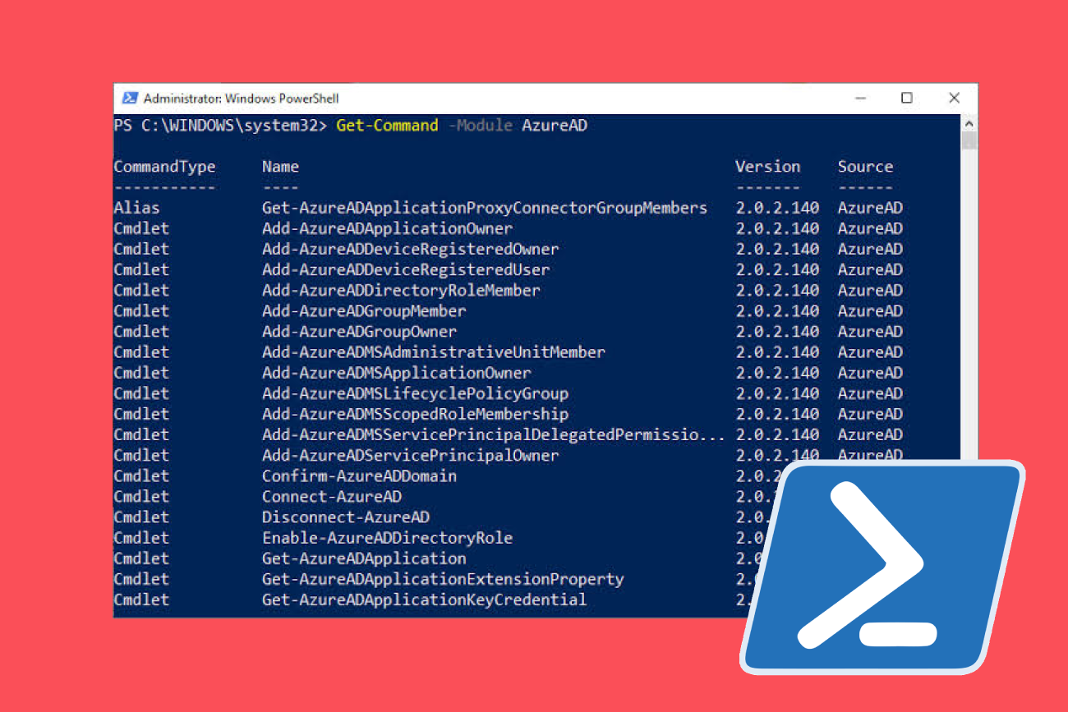Click the title text 'Administrator: Windows PowerShell'
The height and width of the screenshot is (712, 1068).
click(x=242, y=99)
